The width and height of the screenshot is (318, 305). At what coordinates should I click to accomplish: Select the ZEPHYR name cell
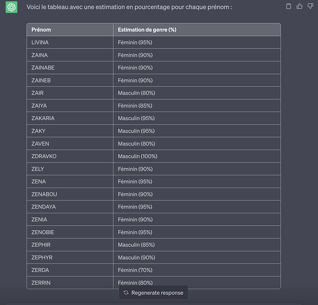pos(70,257)
